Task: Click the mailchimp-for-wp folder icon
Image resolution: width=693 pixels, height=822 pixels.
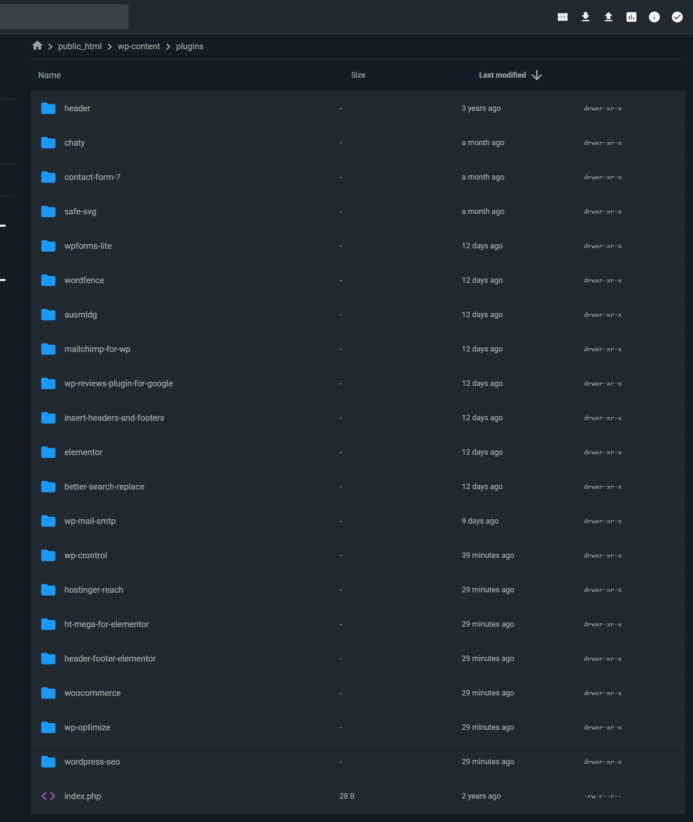Action: pyautogui.click(x=48, y=349)
